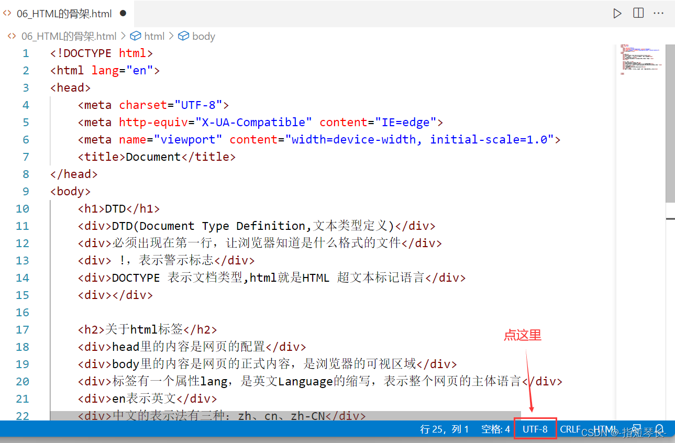Click the <h2>关于html标签</h2> line
The width and height of the screenshot is (675, 443).
point(148,329)
